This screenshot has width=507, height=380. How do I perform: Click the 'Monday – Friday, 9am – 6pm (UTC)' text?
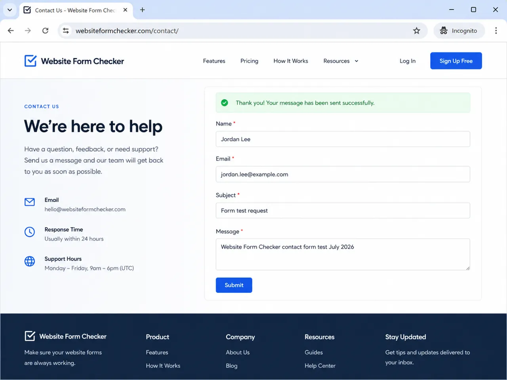(89, 268)
